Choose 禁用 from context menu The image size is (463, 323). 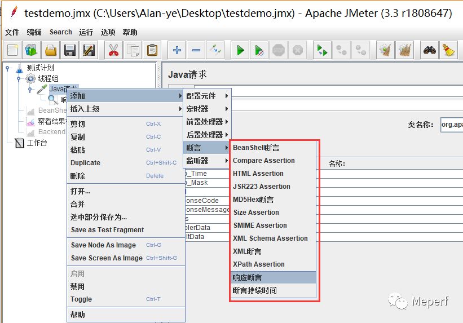coord(126,286)
